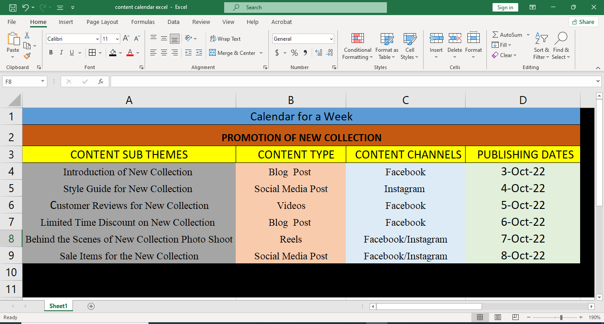Open Sort & Filter menu
The width and height of the screenshot is (604, 324).
[x=541, y=46]
